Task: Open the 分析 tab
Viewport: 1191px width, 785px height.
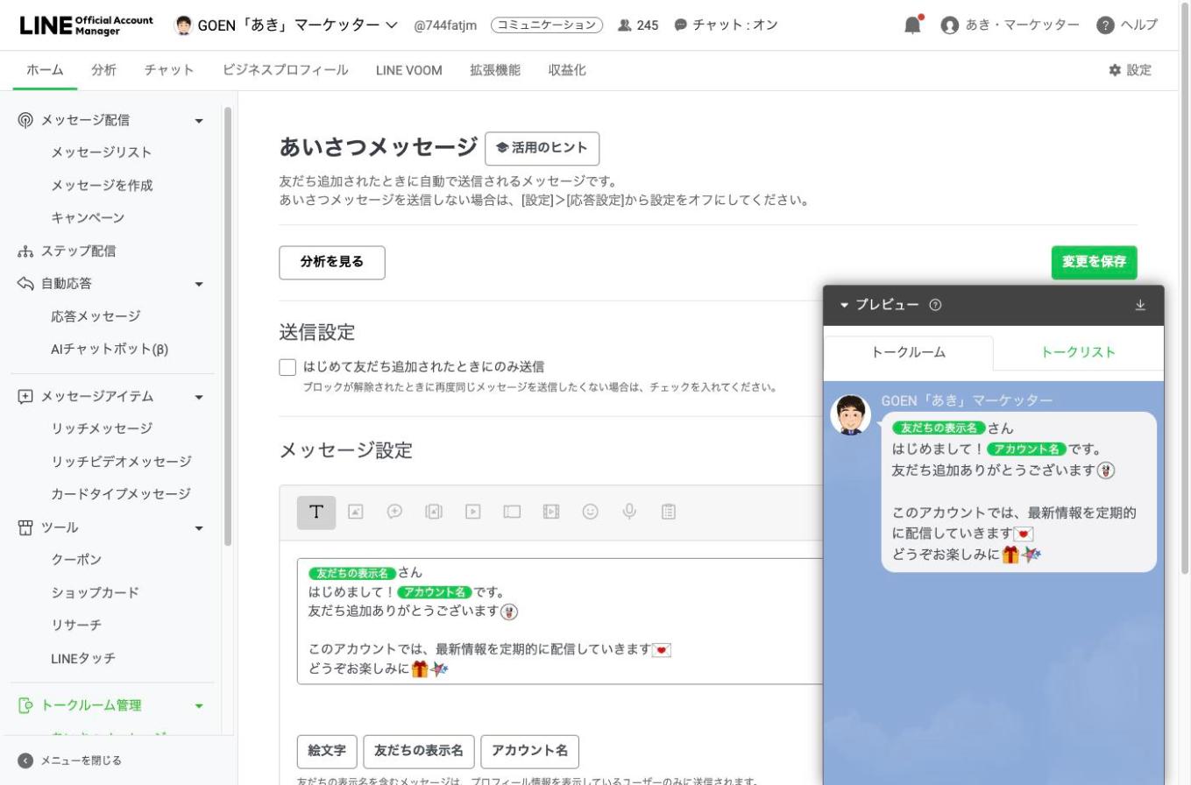Action: [x=103, y=70]
